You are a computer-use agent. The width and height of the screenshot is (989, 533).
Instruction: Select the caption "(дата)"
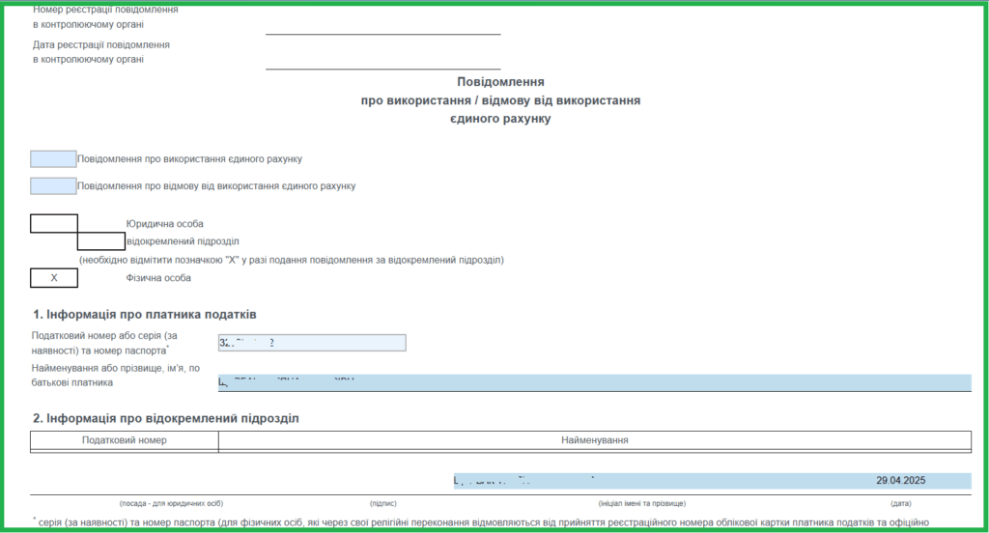(x=901, y=503)
